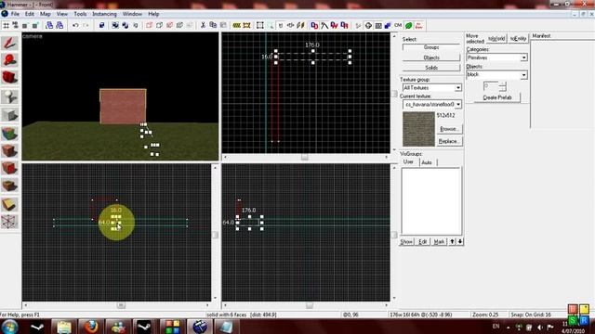This screenshot has width=595, height=334.
Task: Toggle the 3D grid display
Action: point(15,25)
